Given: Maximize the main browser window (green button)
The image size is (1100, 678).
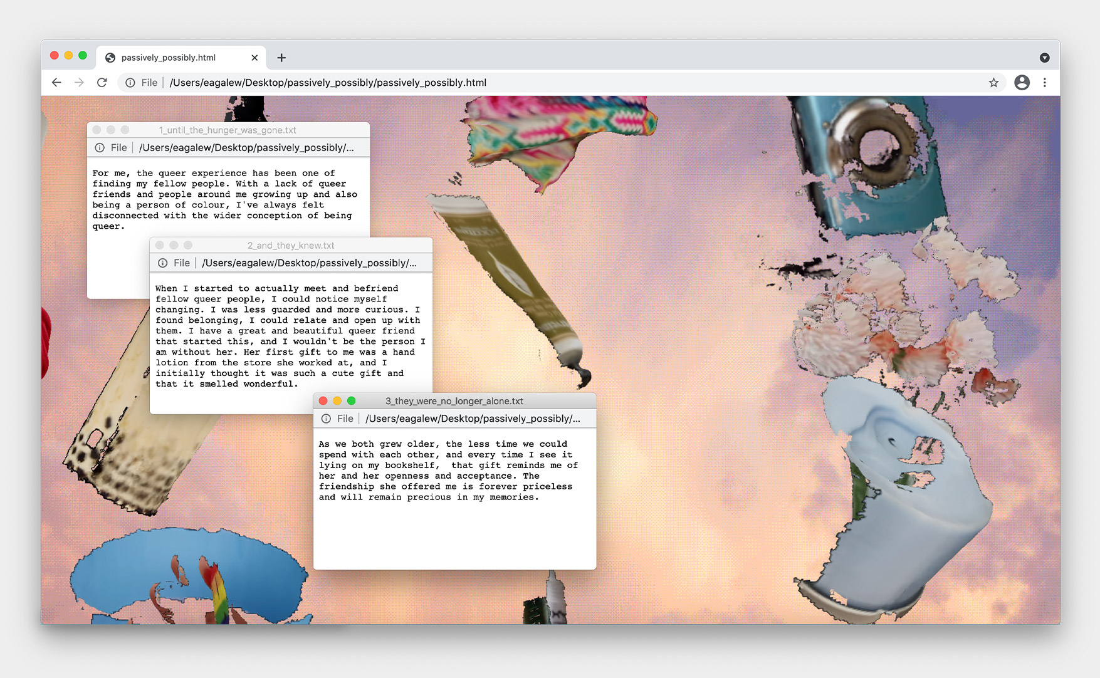Looking at the screenshot, I should point(83,55).
